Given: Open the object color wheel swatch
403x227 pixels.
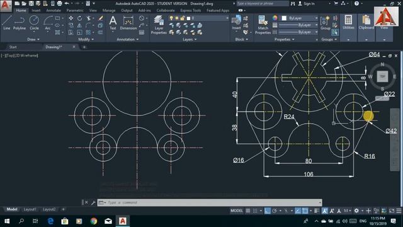Looking at the screenshot, I should tap(275, 18).
